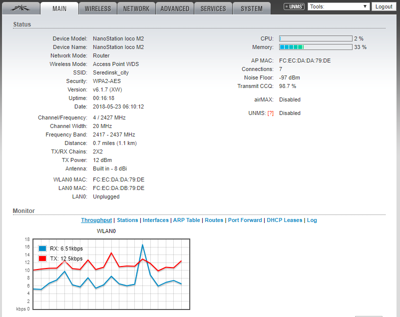This screenshot has height=317, width=400.
Task: Select TX Power value 12 dBm
Action: [102, 160]
